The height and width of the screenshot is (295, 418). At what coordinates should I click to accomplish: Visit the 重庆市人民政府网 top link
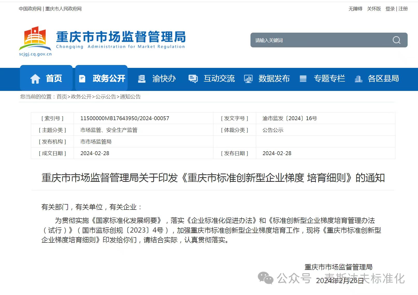click(x=64, y=9)
